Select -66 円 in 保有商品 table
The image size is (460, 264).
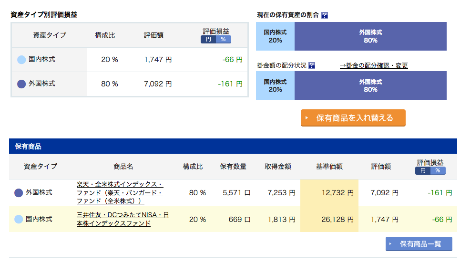pos(442,220)
